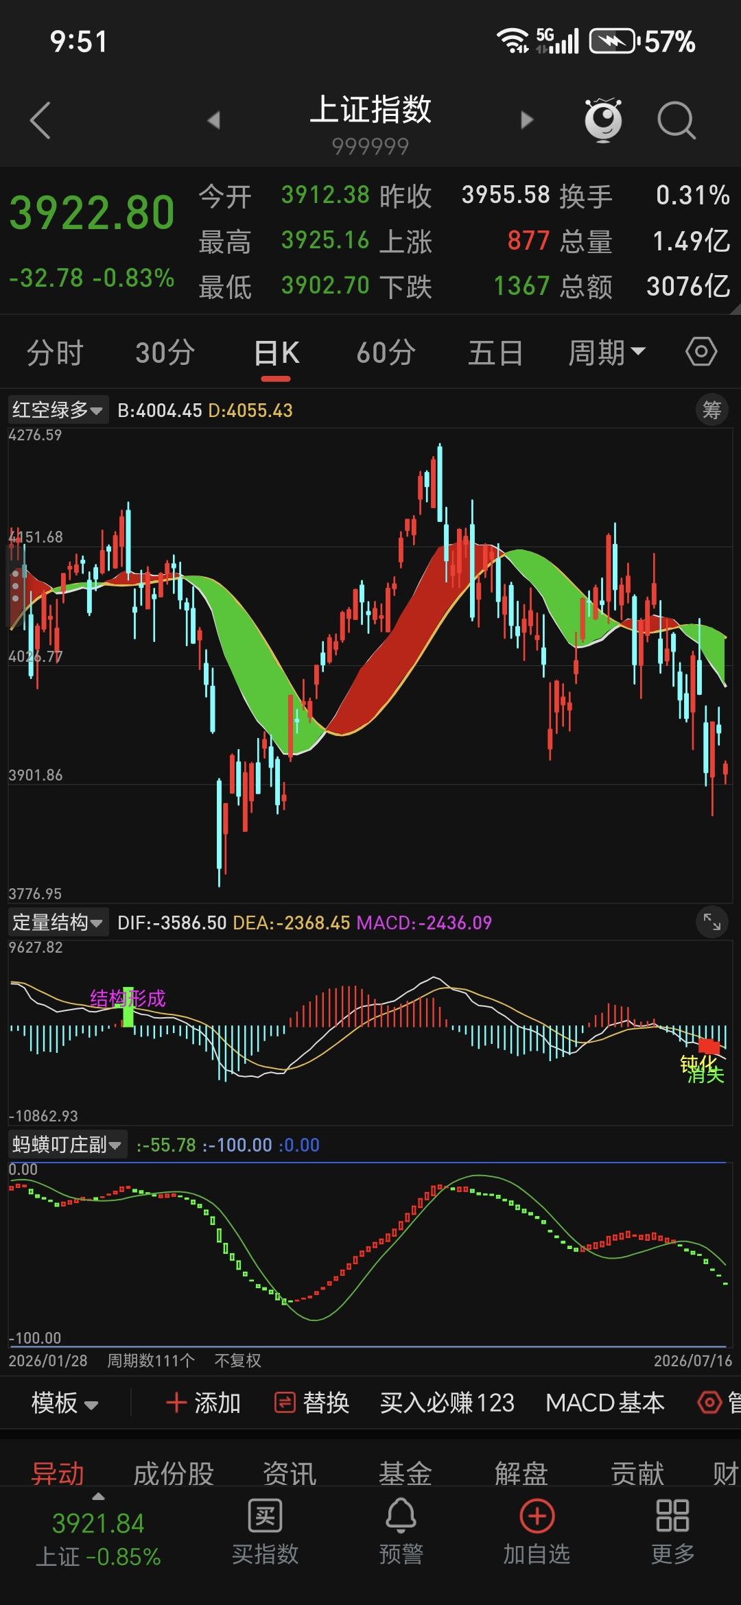Open the mascot assistant icon

(603, 120)
